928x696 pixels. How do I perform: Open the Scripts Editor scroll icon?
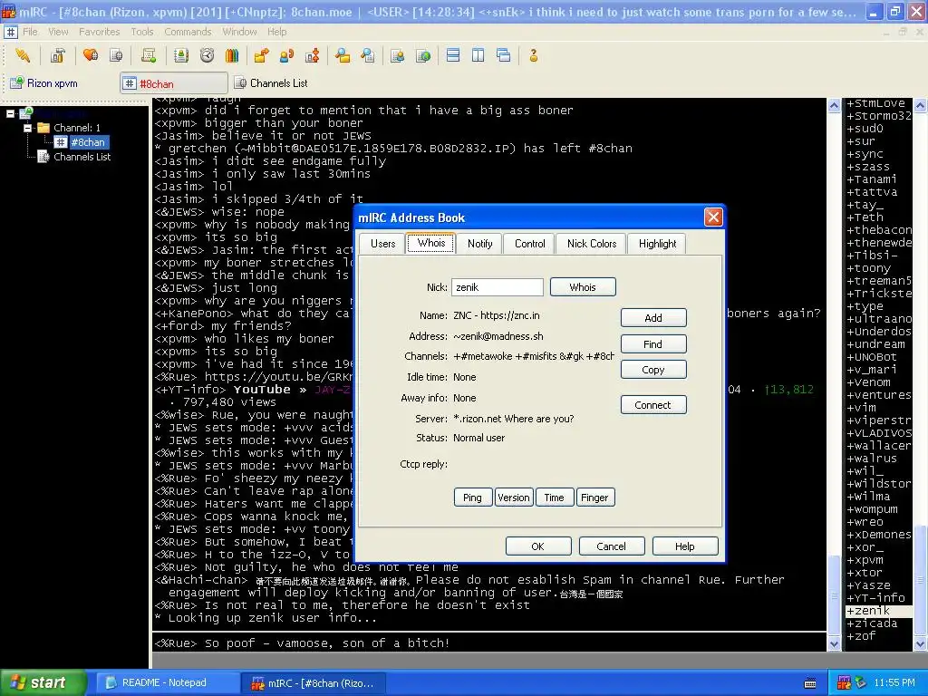(x=149, y=55)
